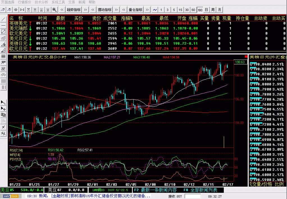Viewport: 287px width, 199px height.
Task: Open F8 全部新闻列表
Action: point(201,190)
